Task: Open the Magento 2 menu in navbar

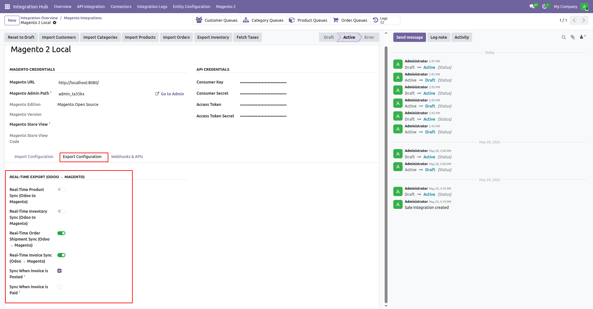Action: point(226,6)
